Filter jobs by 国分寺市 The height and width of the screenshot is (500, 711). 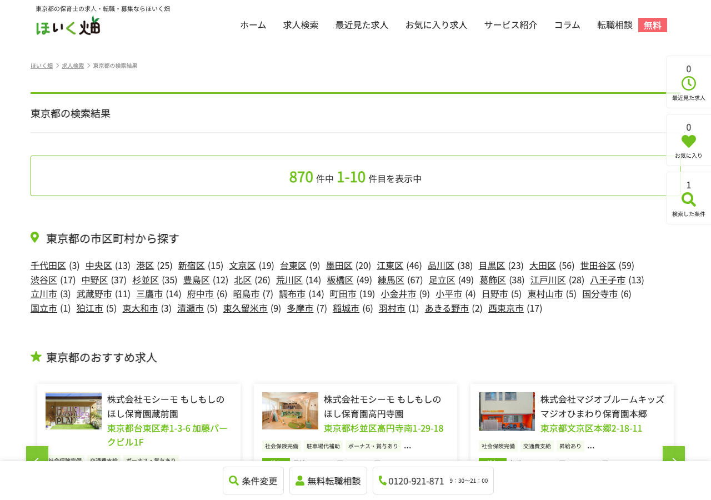tap(600, 294)
